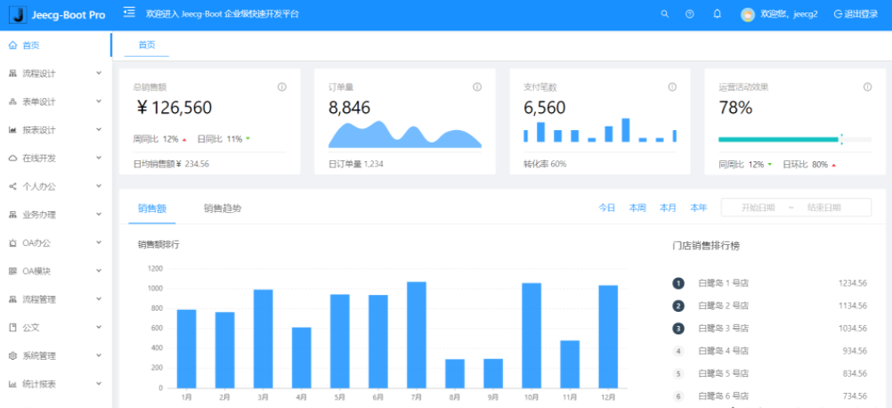892x408 pixels.
Task: Open the notifications bell icon
Action: (717, 14)
